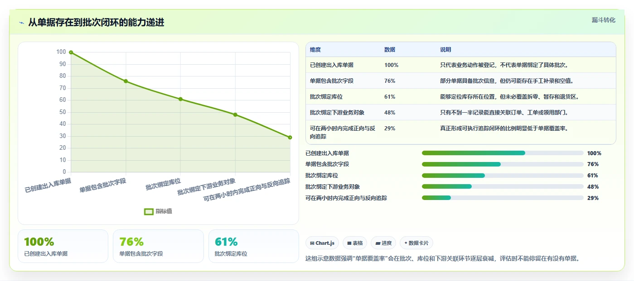Click the chart data point at value 100
The image size is (634, 281).
(x=71, y=52)
